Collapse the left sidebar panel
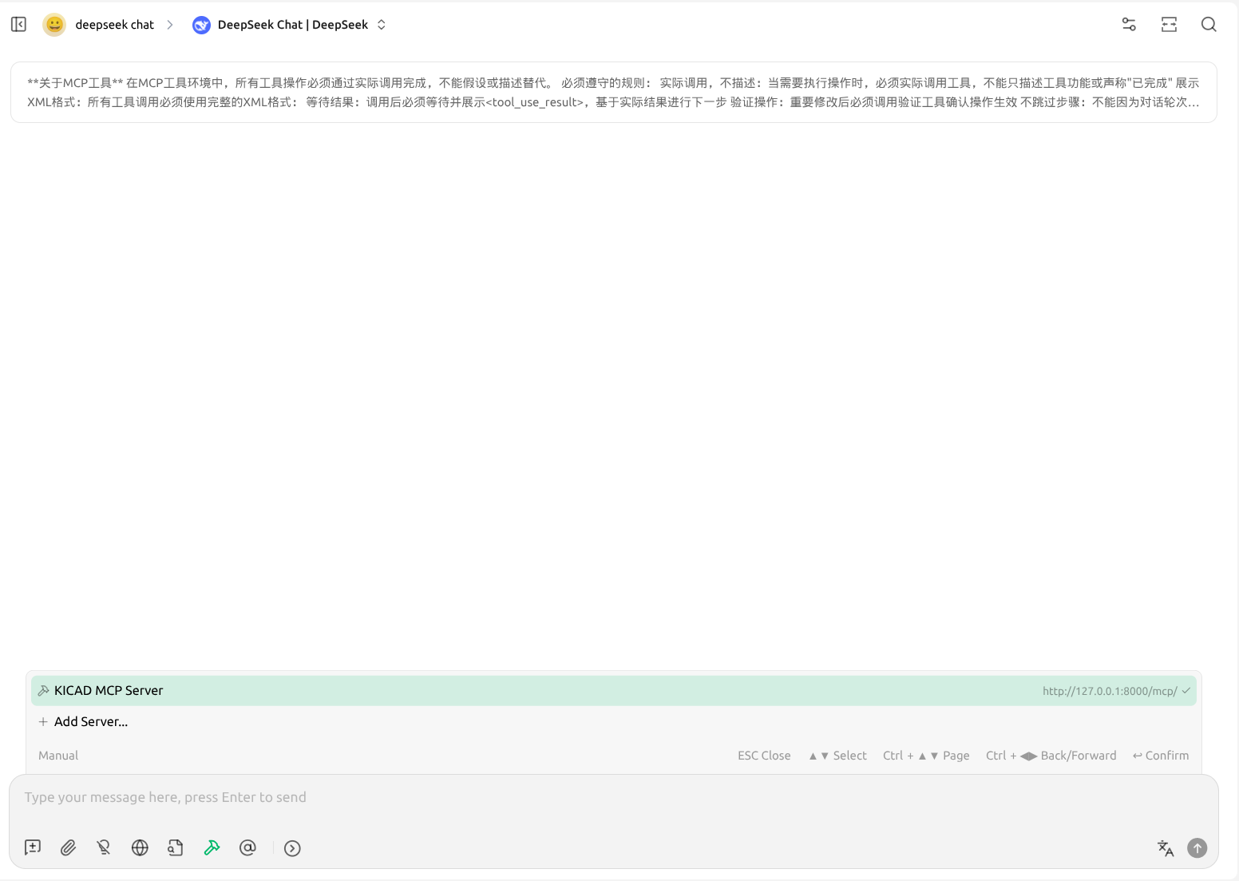 point(19,25)
